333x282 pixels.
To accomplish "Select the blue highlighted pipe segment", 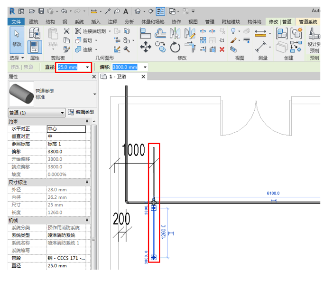I will click(x=154, y=233).
